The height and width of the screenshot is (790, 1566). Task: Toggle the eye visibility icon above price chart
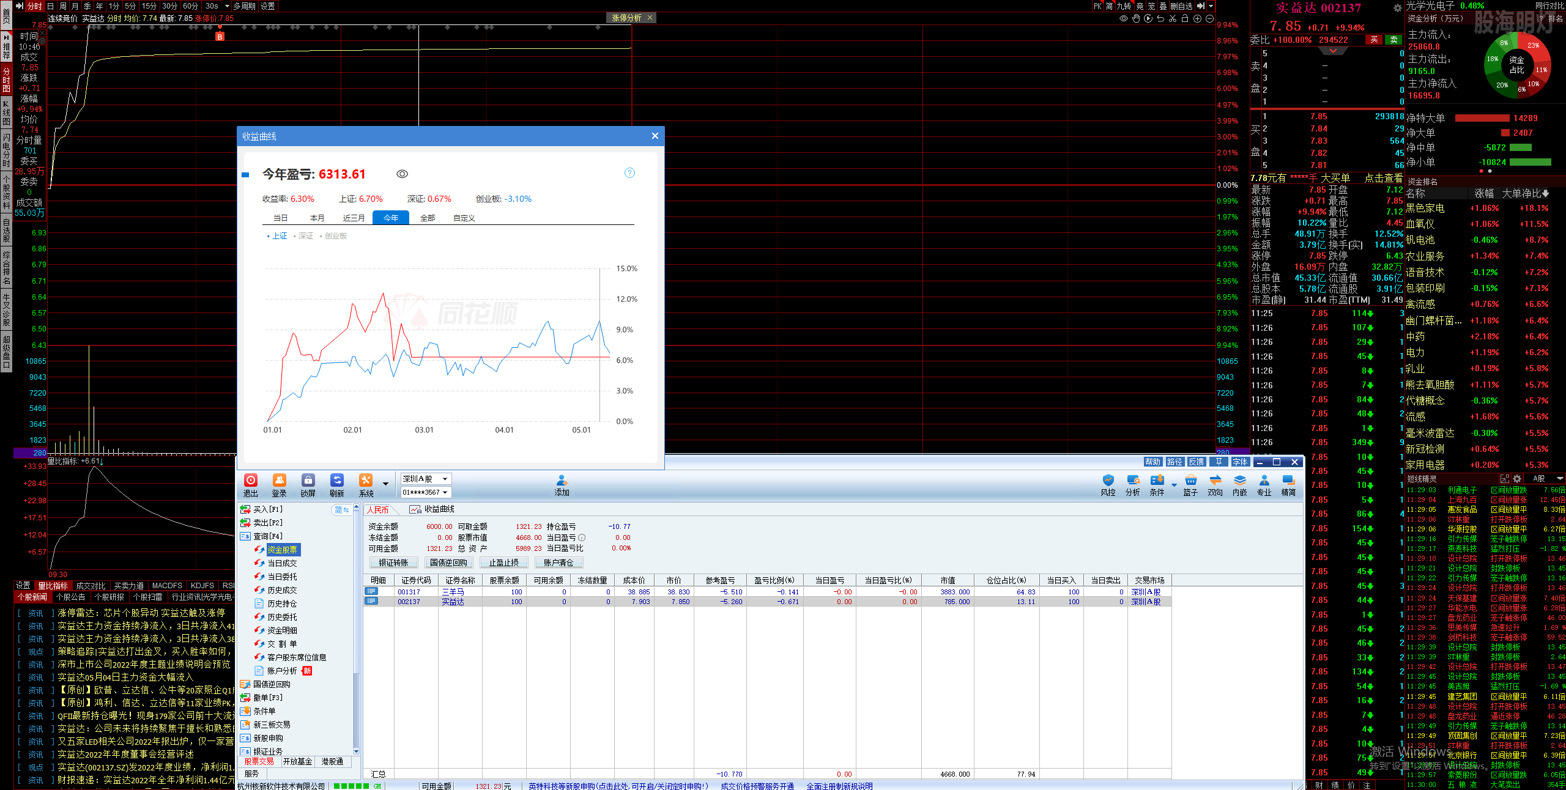tap(1124, 18)
